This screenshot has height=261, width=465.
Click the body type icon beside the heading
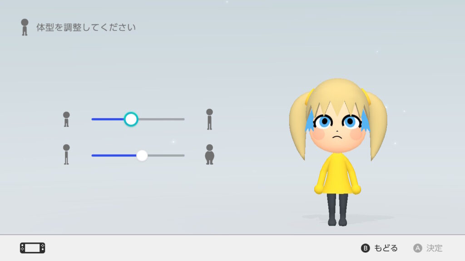tap(25, 28)
